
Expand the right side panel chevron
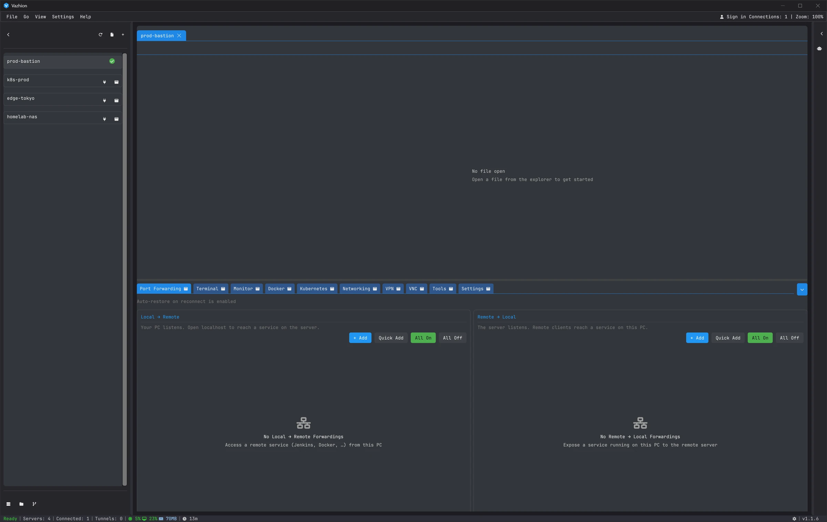point(821,34)
